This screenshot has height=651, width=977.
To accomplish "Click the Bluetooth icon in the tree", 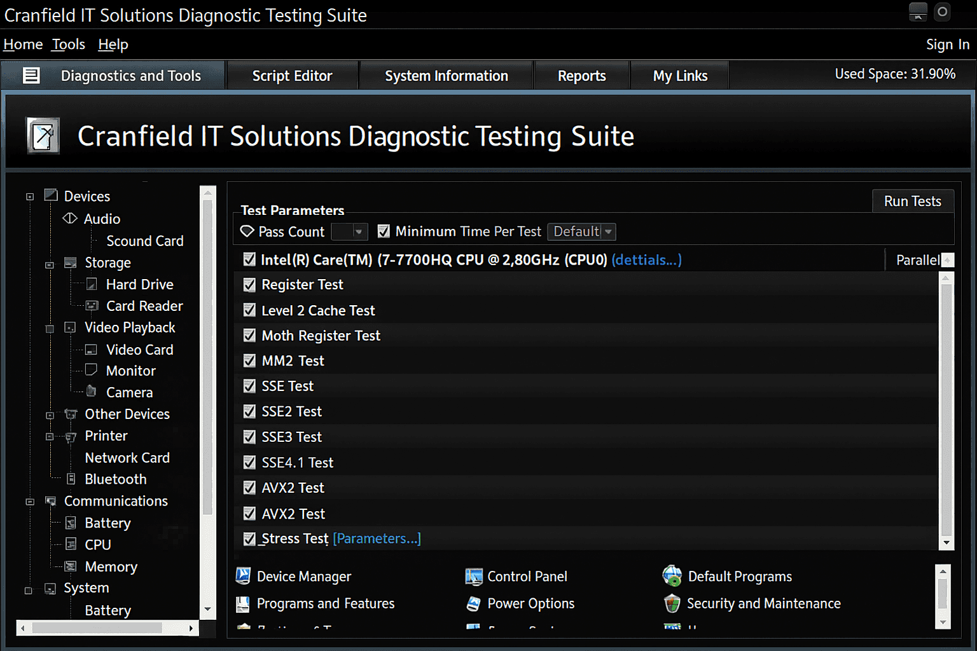I will point(71,479).
